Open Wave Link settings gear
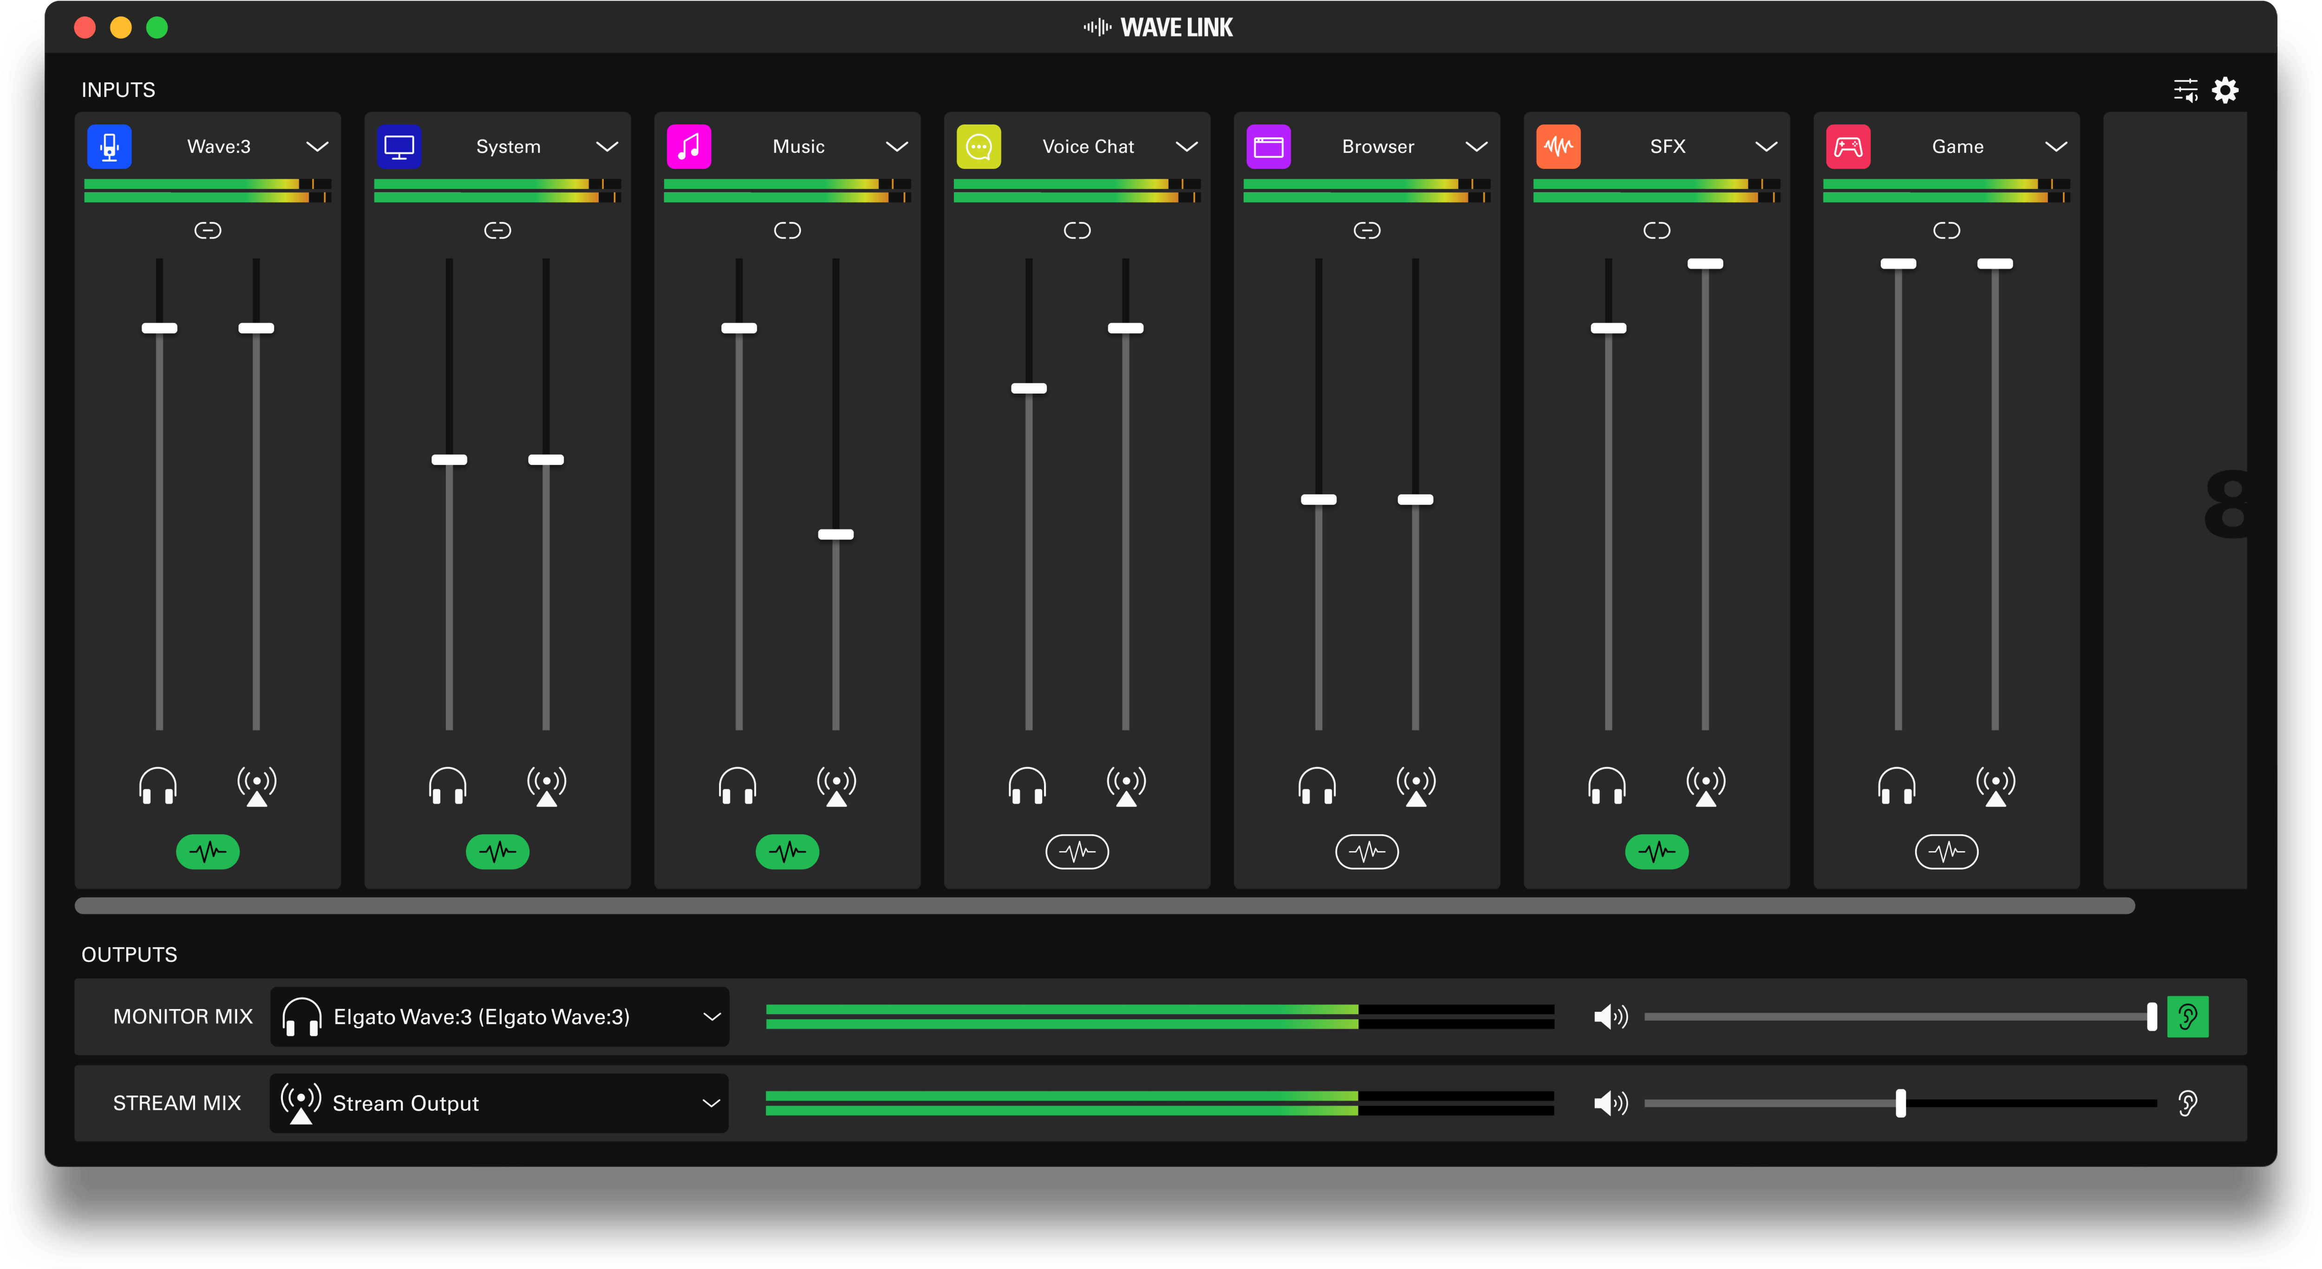The width and height of the screenshot is (2322, 1269). pos(2225,89)
